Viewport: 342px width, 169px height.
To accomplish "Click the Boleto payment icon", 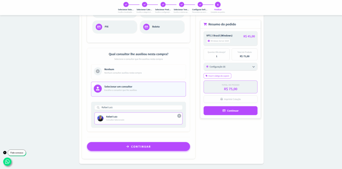I will [x=146, y=27].
